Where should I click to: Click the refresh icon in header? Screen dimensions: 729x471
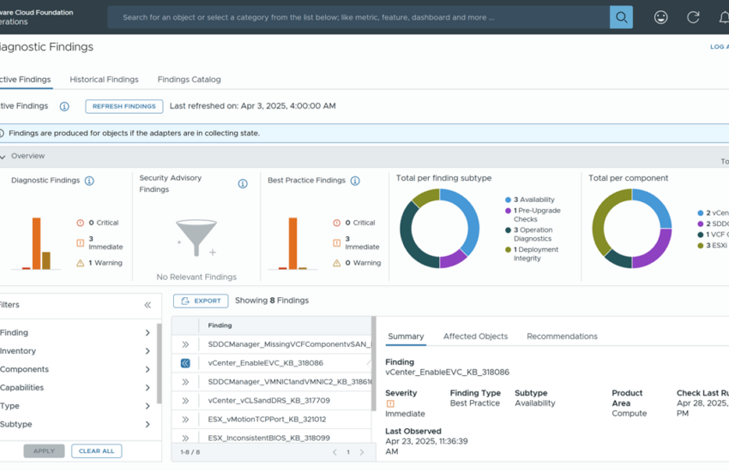693,17
